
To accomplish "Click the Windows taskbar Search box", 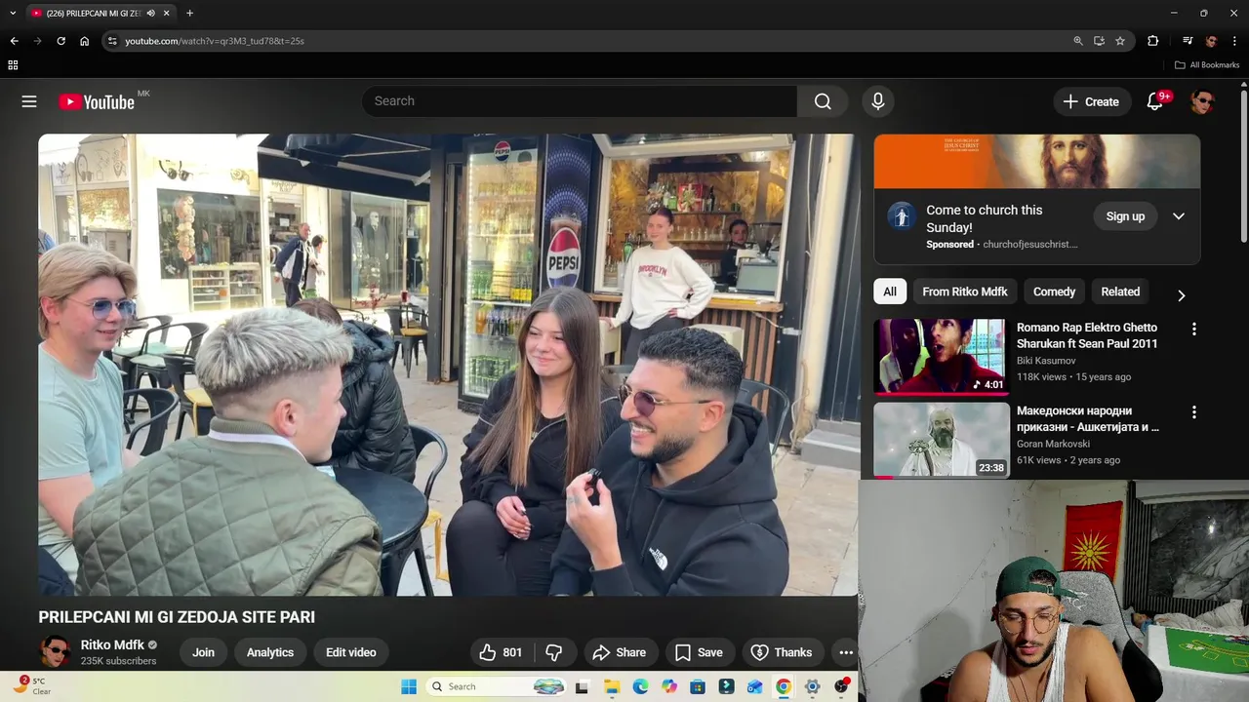I will click(x=497, y=686).
